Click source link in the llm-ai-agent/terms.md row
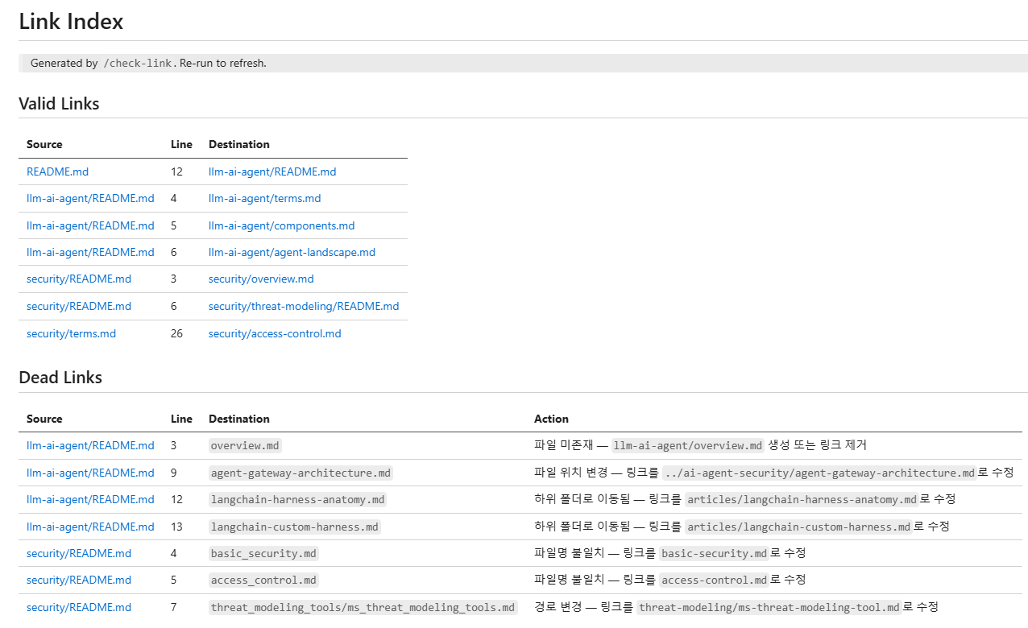 point(90,198)
